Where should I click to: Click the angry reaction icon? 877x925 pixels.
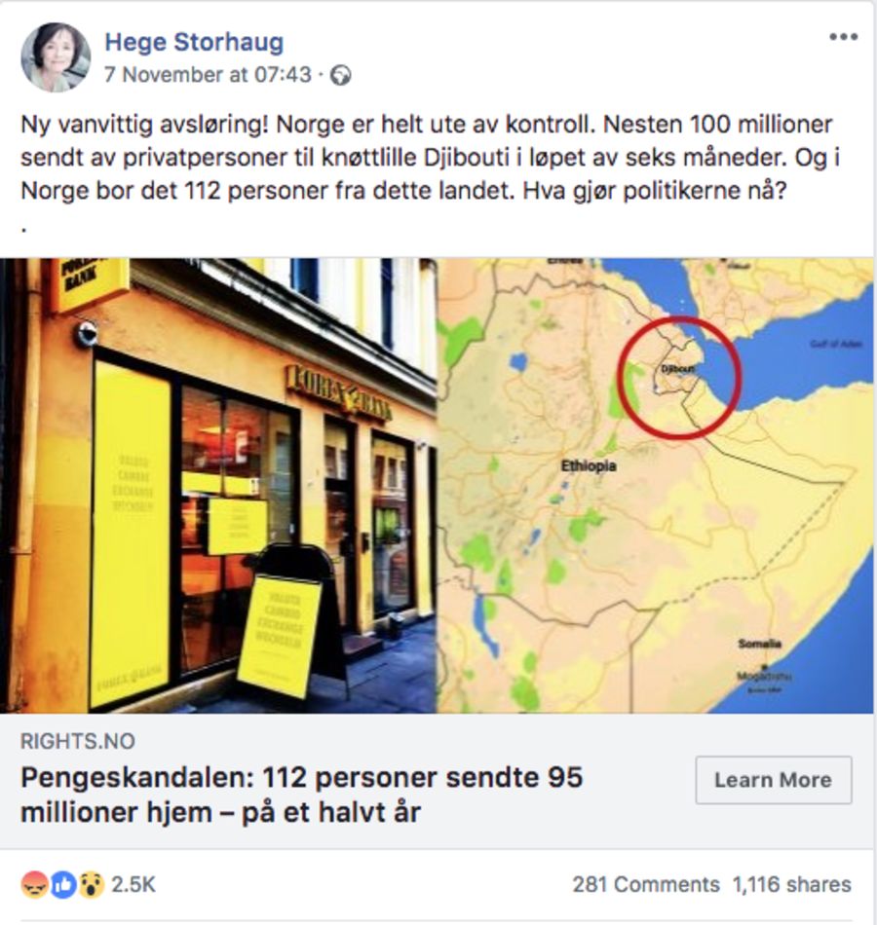point(35,885)
